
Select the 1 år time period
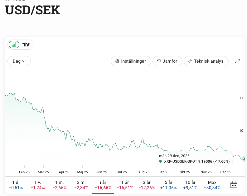[x=125, y=185]
